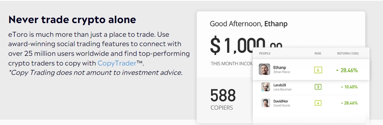Screen dimensions: 383x125
Task: Click the green arrow beside Larab28's 10.40% return
Action: pyautogui.click(x=342, y=87)
